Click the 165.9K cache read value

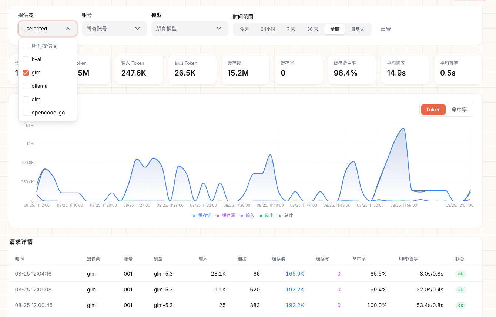coord(295,274)
